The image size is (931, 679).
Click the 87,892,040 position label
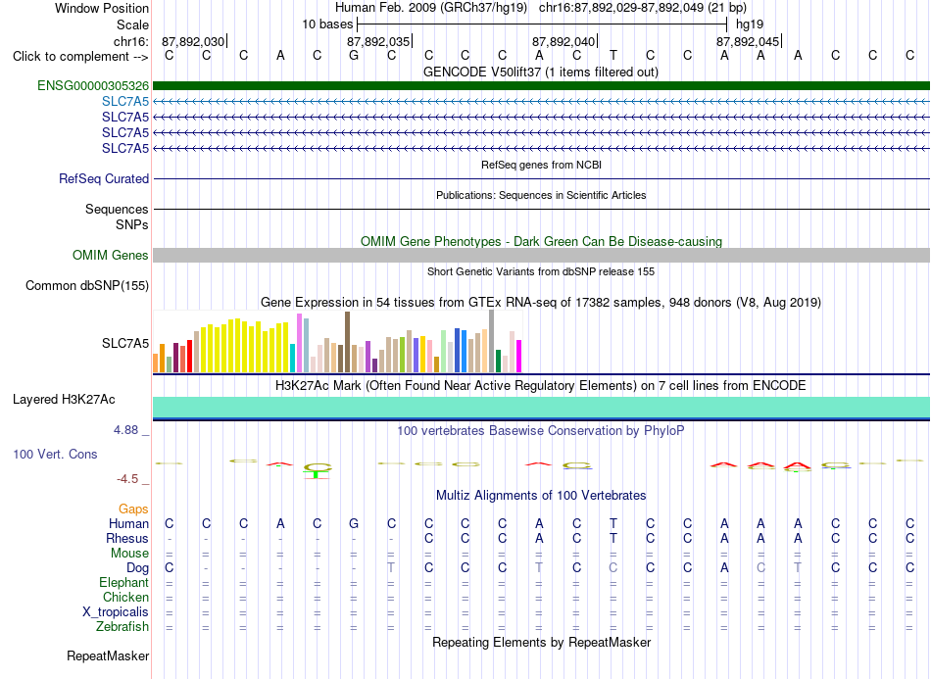(563, 41)
